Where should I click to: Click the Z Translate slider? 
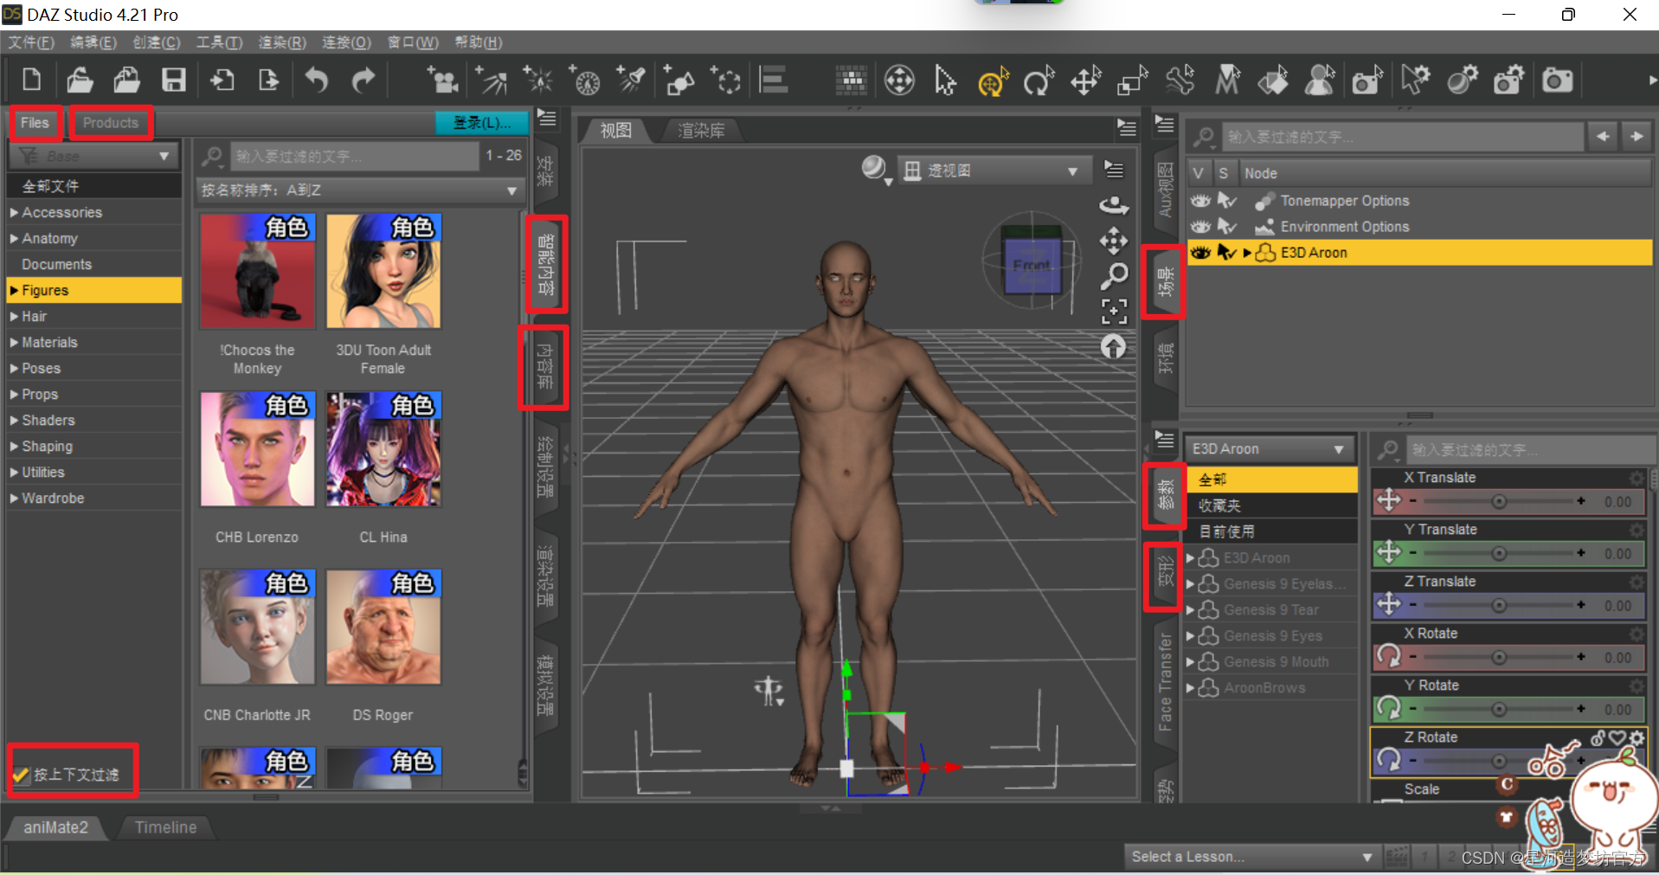tap(1498, 606)
